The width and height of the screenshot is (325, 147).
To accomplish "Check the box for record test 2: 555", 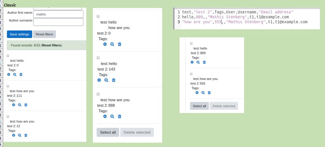I will 191,74.
